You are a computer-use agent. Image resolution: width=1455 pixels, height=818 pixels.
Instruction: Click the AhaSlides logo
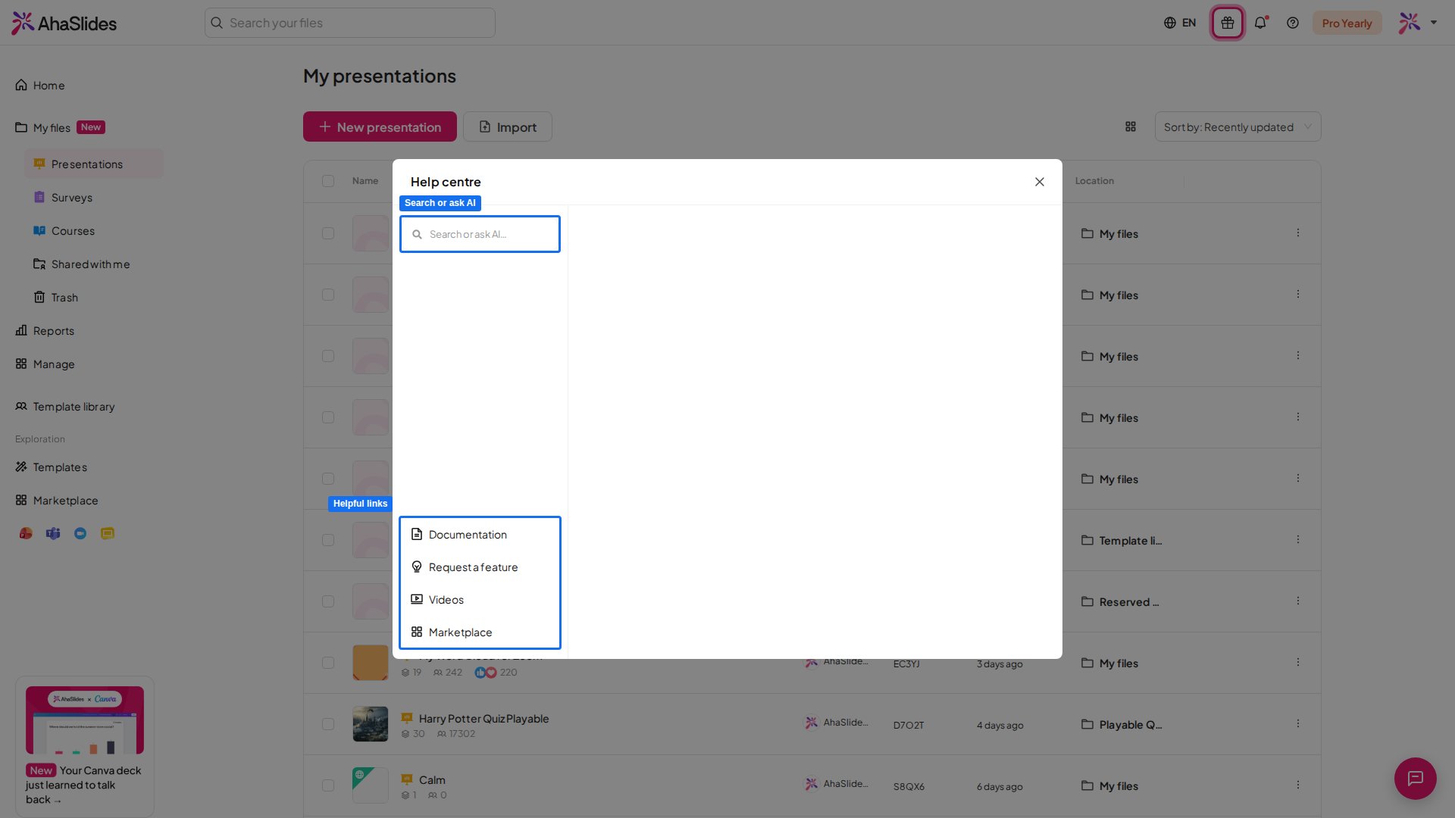click(x=64, y=23)
